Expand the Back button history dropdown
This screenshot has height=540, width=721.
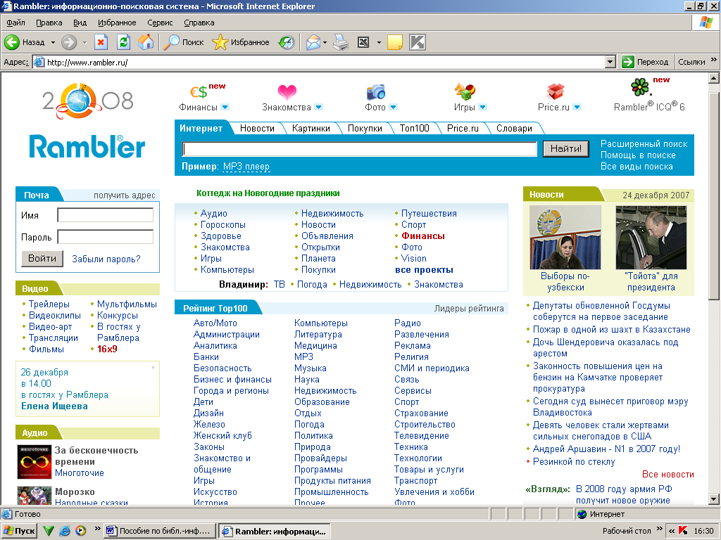[x=53, y=43]
